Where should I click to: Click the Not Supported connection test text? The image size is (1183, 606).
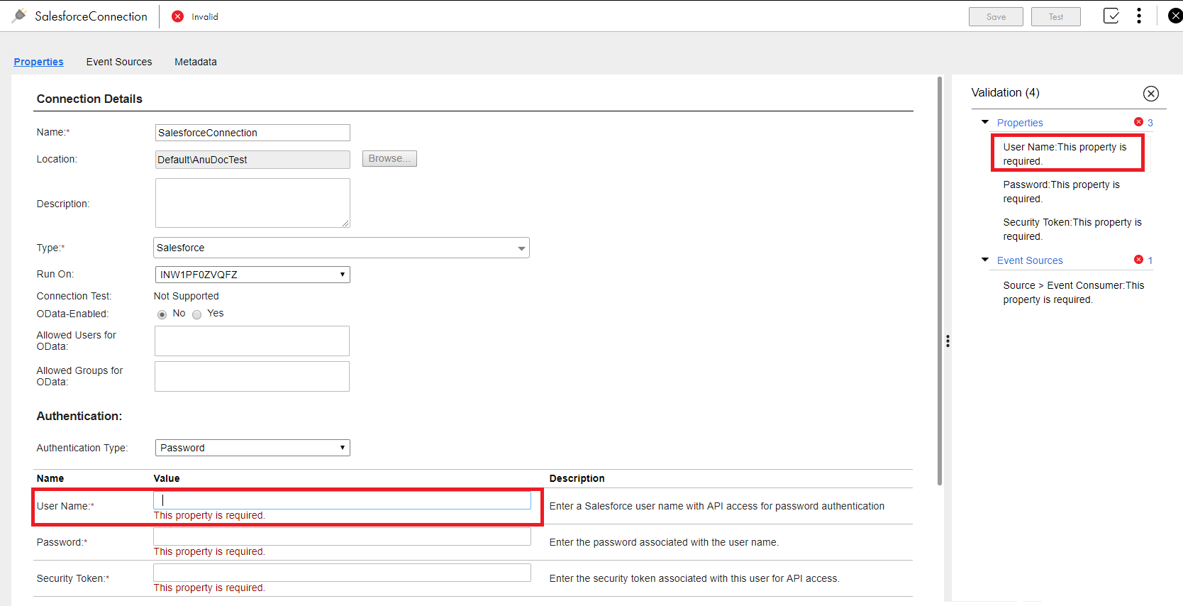point(187,296)
